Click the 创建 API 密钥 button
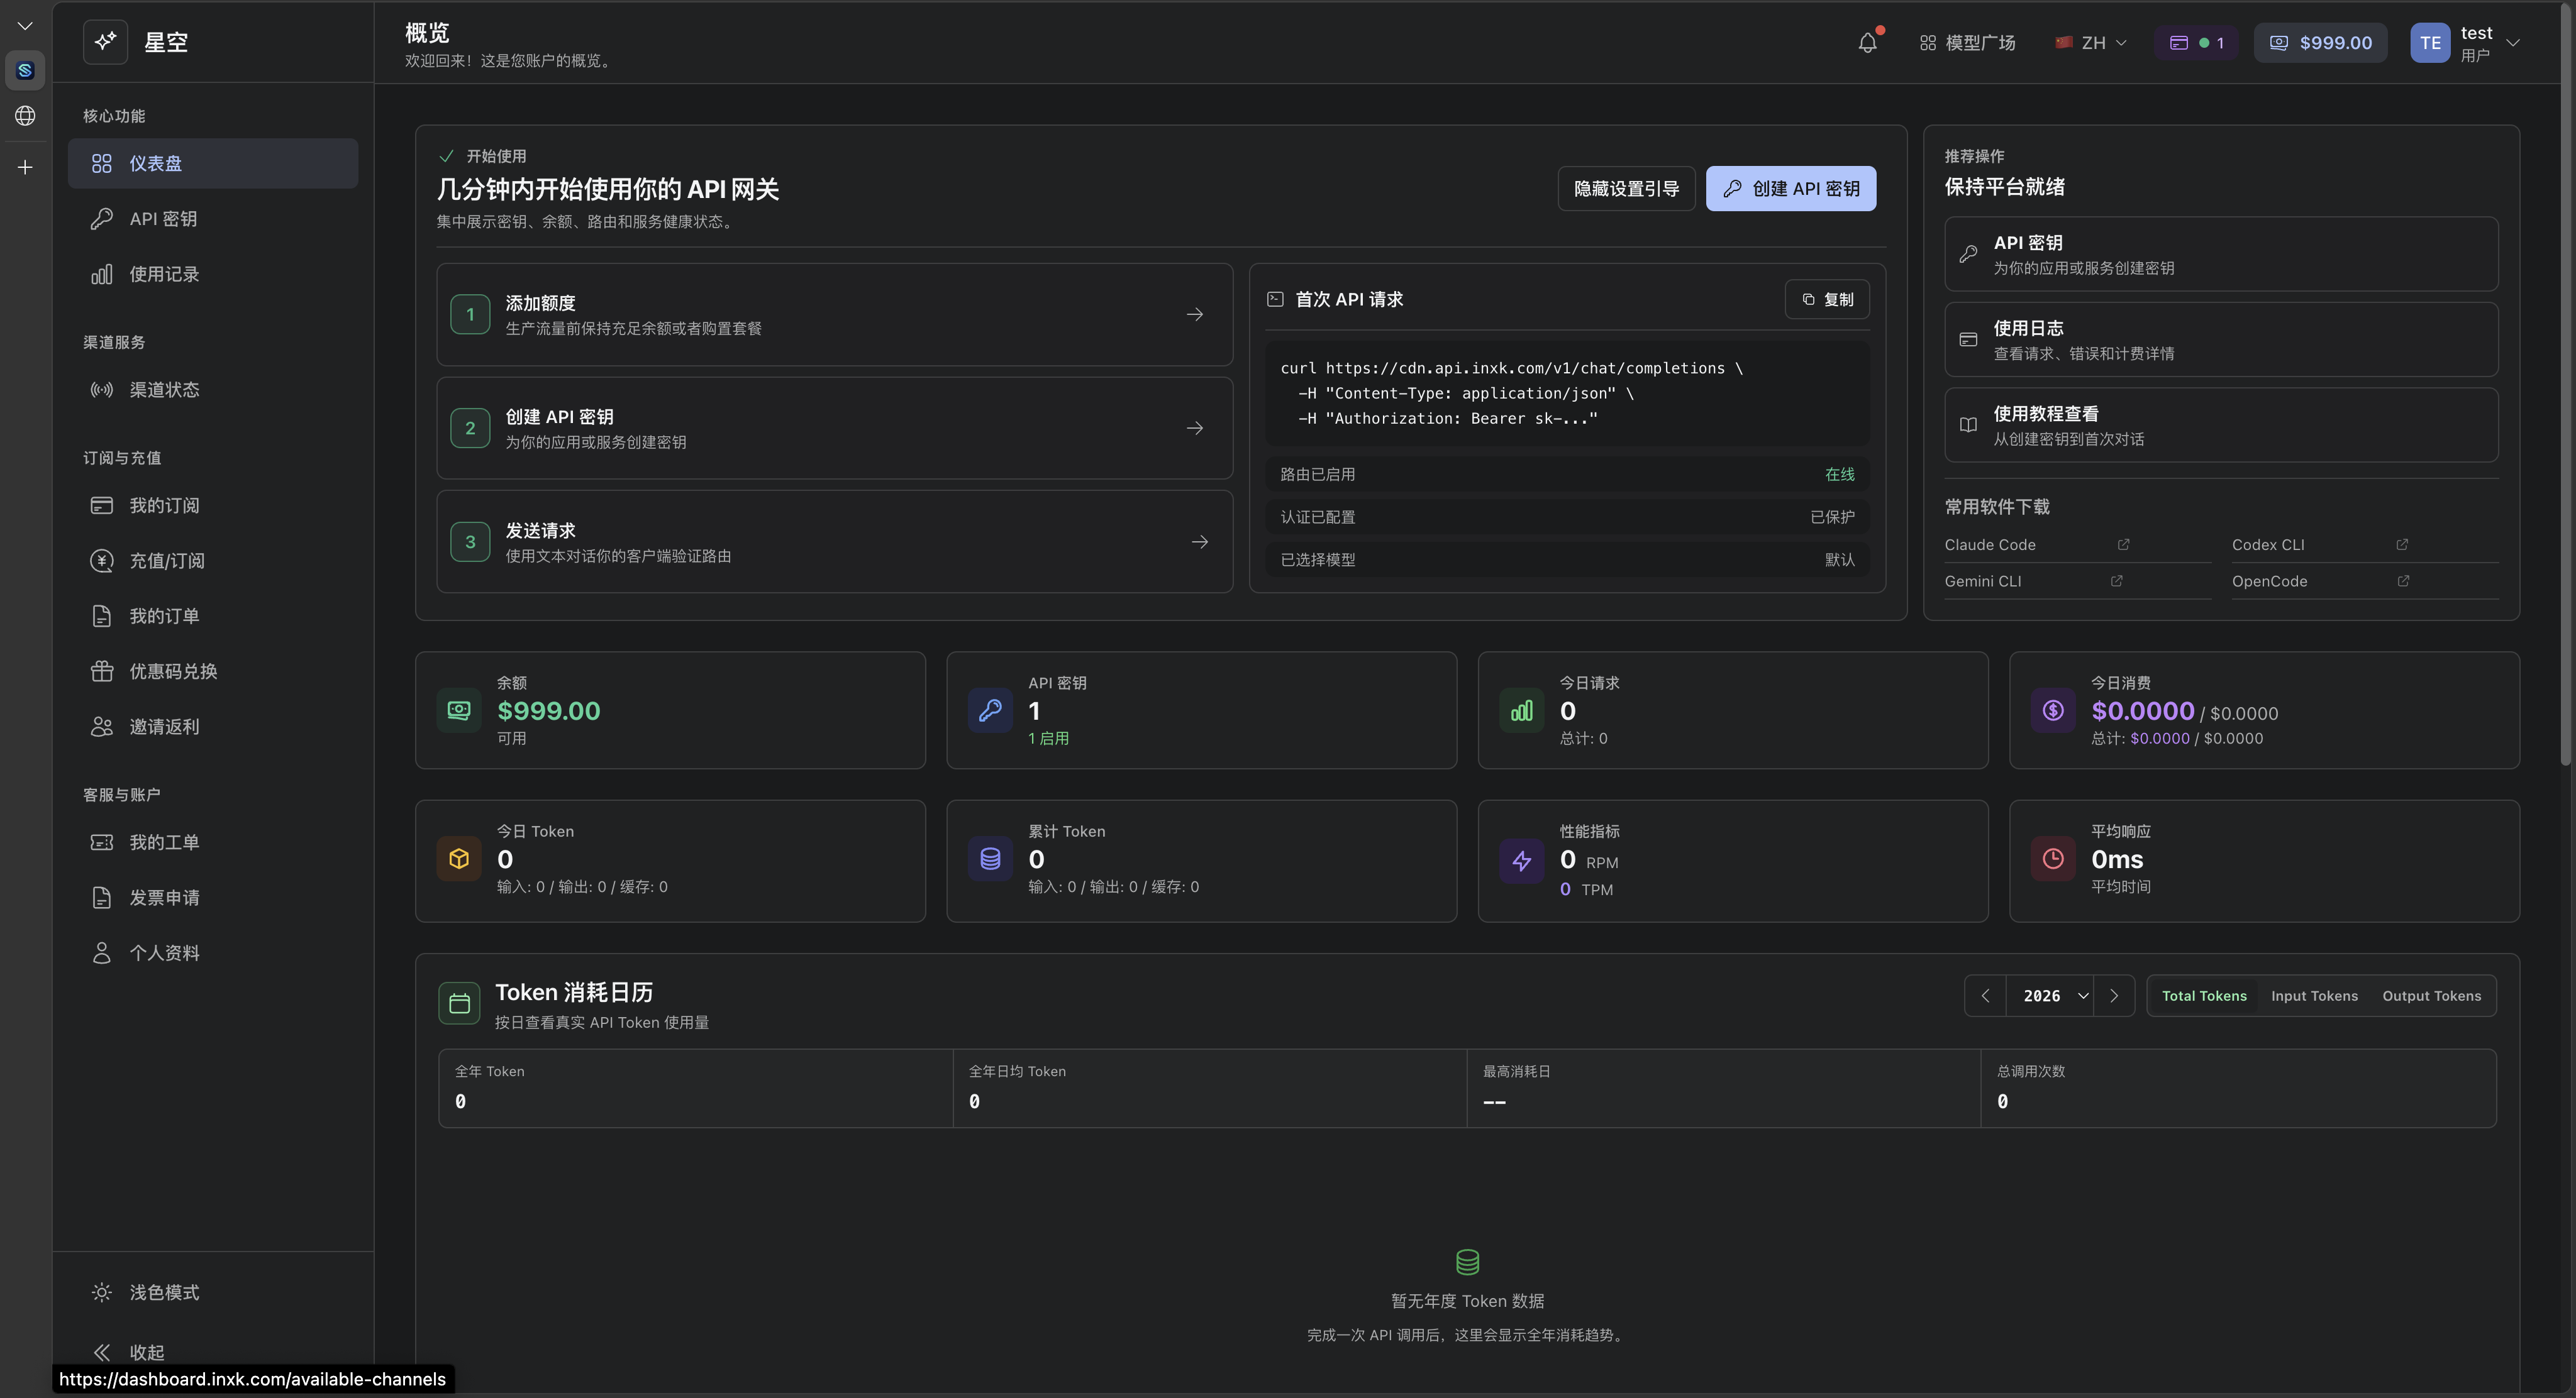Viewport: 2576px width, 1398px height. 1790,188
